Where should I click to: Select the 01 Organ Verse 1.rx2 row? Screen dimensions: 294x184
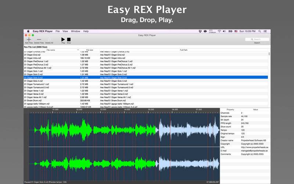[146, 91]
